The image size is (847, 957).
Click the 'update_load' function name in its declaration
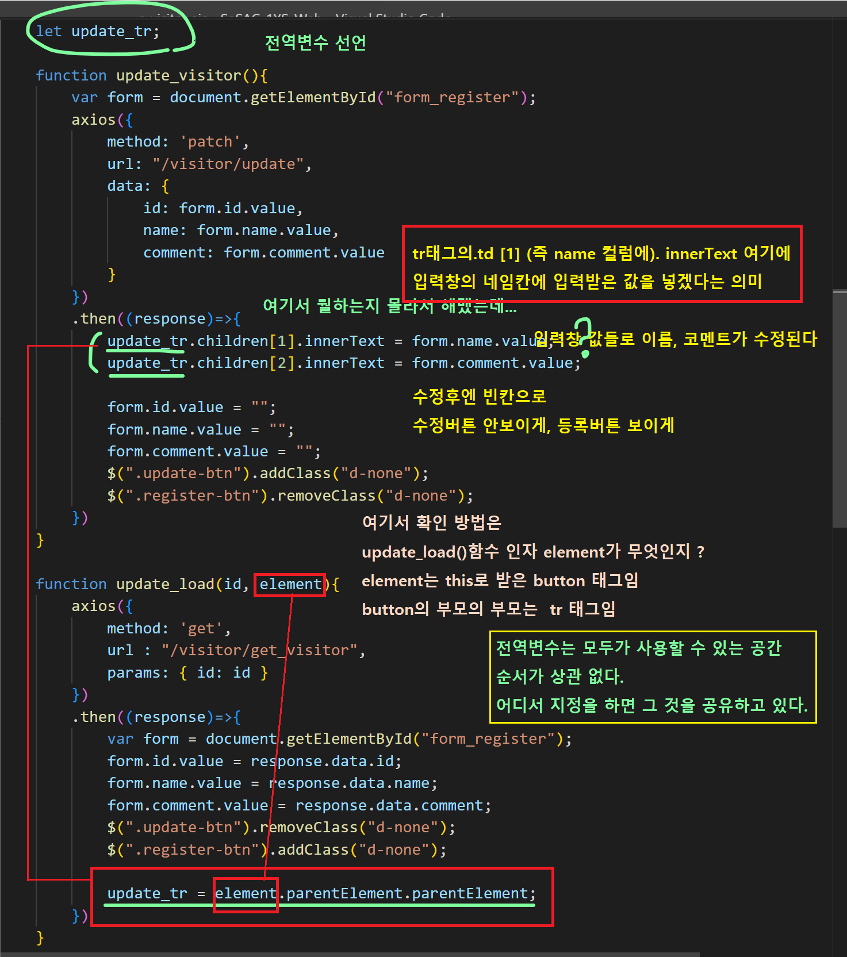(x=165, y=585)
